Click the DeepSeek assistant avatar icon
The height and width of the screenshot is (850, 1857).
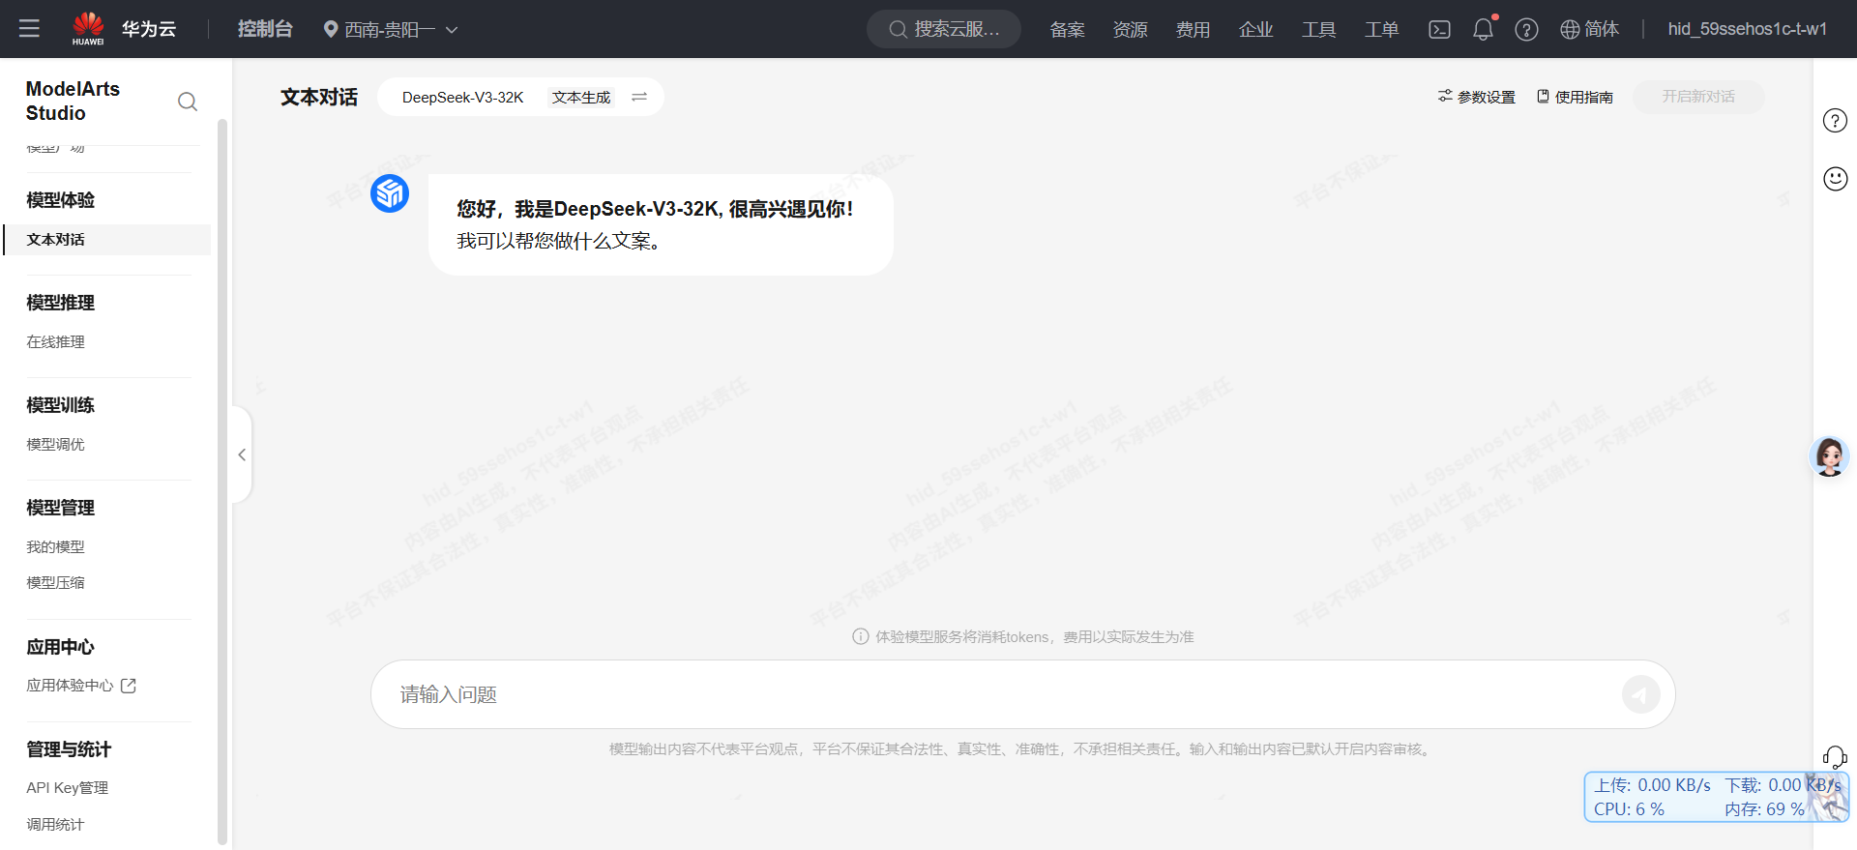click(x=390, y=193)
